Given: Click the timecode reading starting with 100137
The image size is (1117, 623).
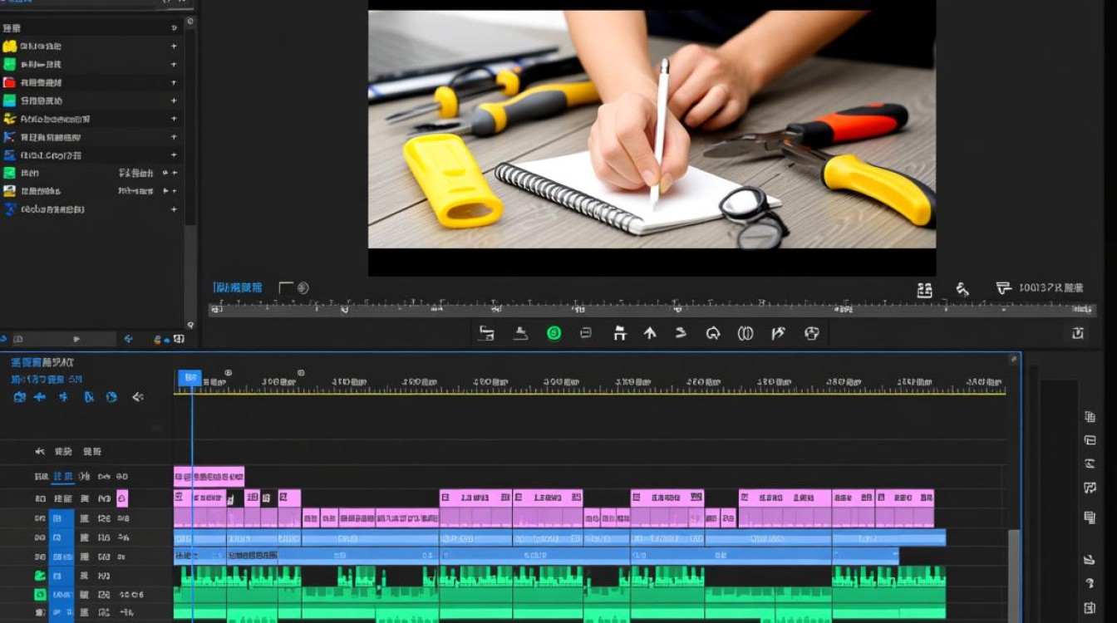Looking at the screenshot, I should click(x=1051, y=287).
